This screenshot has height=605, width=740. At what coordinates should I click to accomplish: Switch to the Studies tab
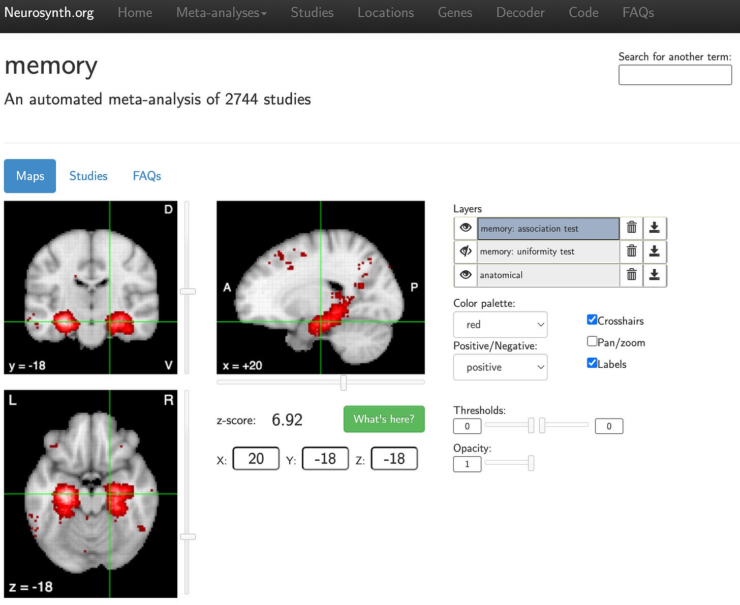(x=88, y=176)
